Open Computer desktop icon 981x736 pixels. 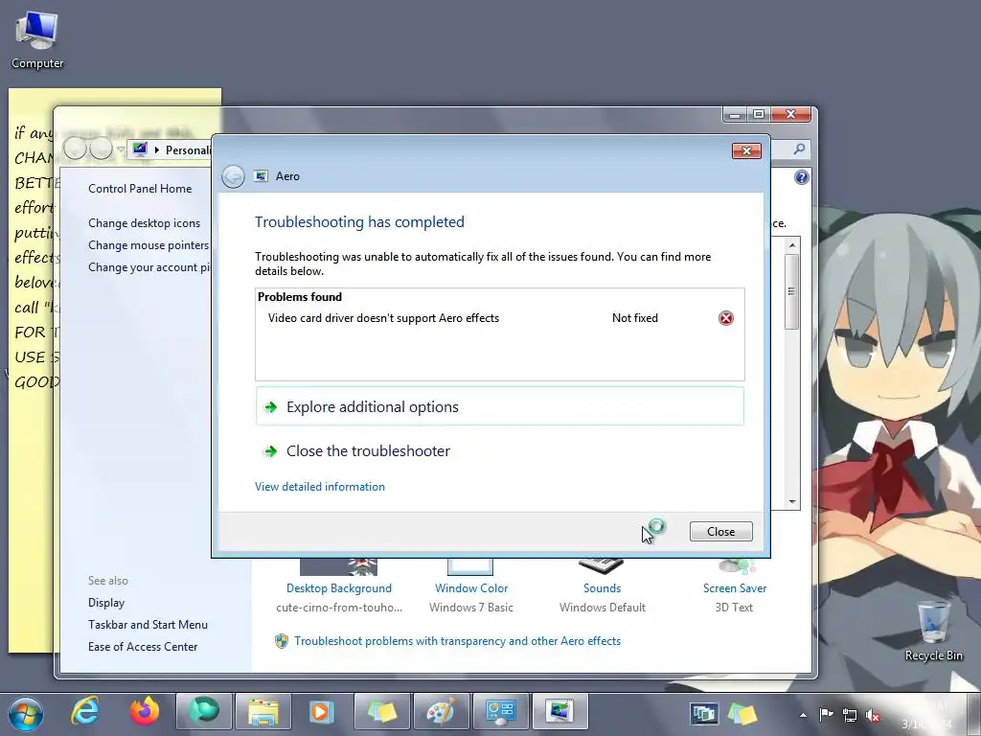click(x=37, y=40)
